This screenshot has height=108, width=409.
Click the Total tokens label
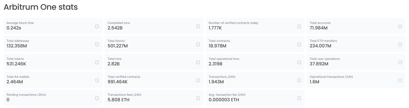click(x=15, y=59)
